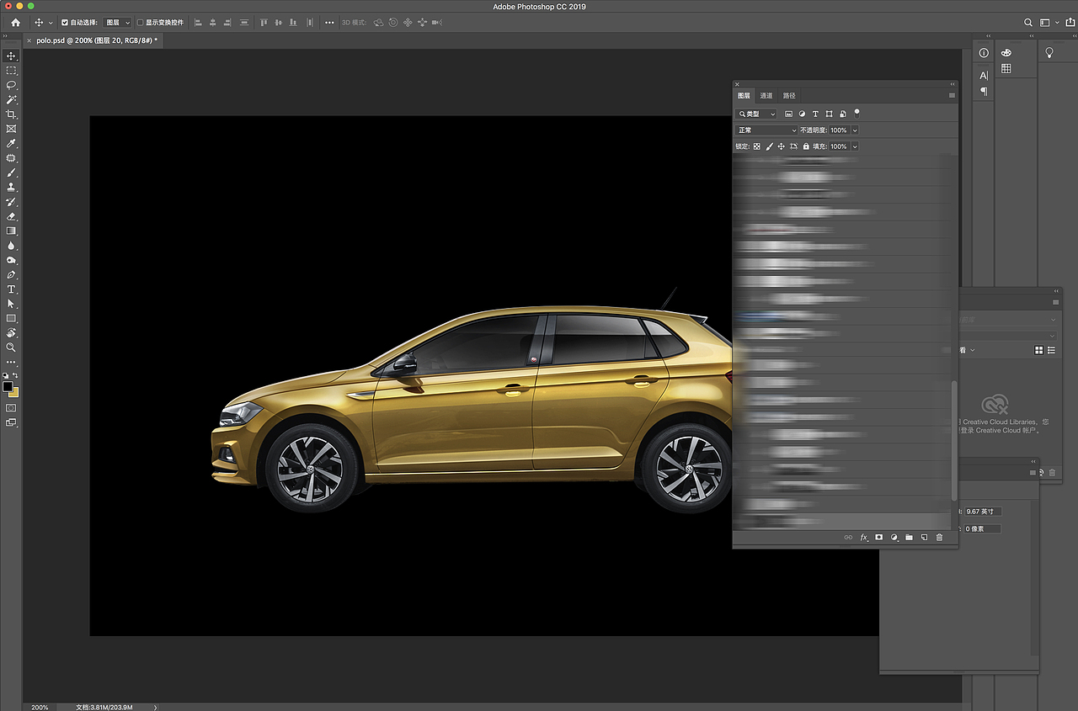Open the opacity slider dropdown arrow
This screenshot has width=1078, height=711.
click(x=855, y=130)
